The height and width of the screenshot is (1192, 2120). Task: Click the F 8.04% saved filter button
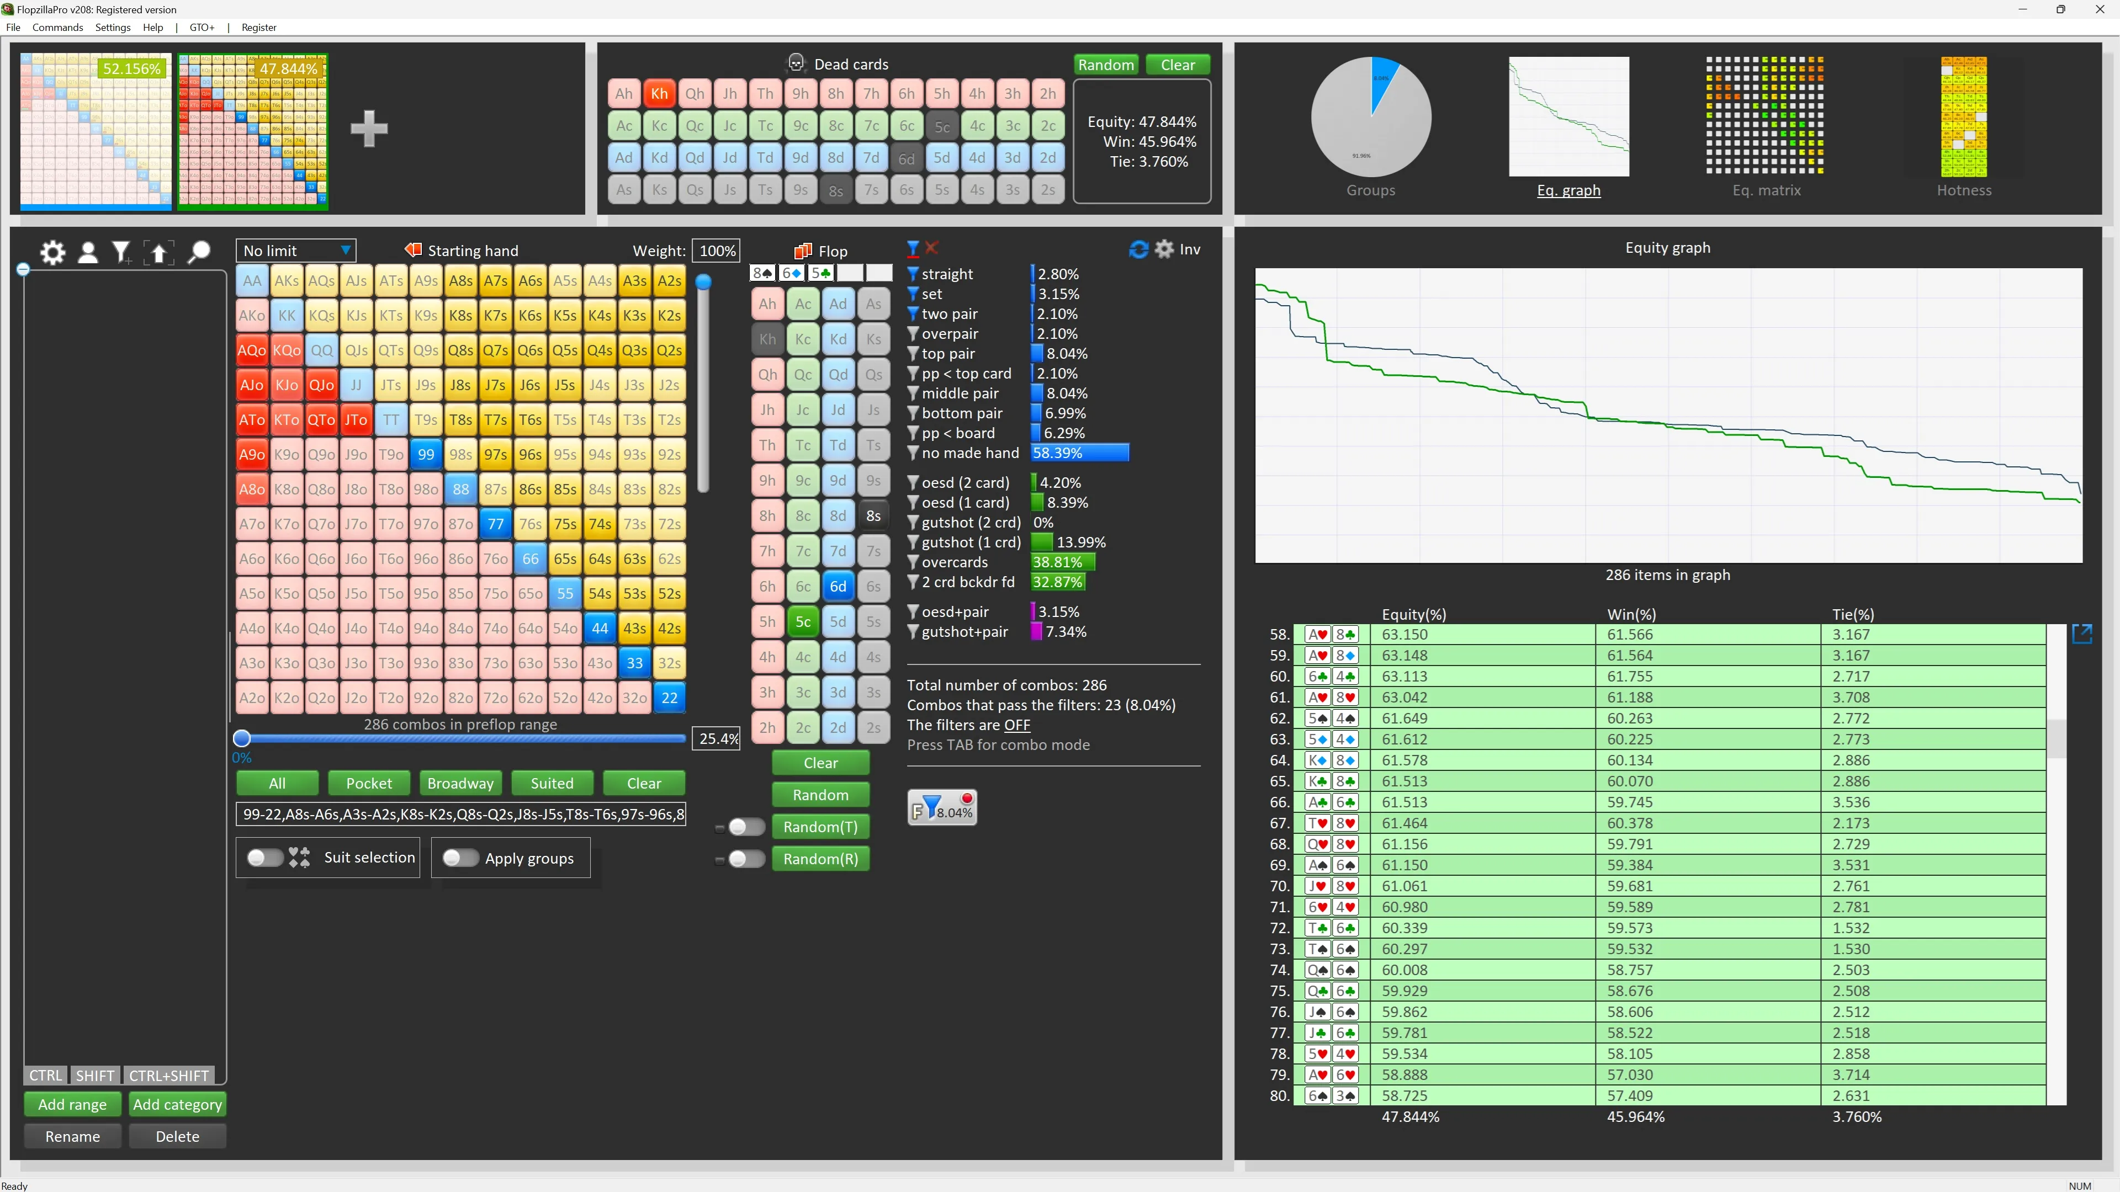942,808
